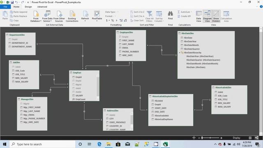Click the diagram zoom slider handle
This screenshot has height=148, width=263.
202,138
